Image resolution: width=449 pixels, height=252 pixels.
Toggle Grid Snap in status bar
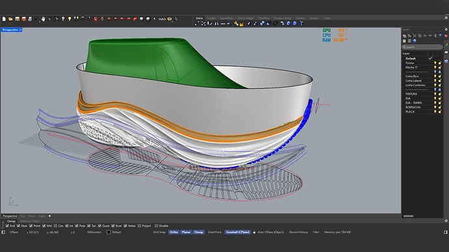(159, 232)
